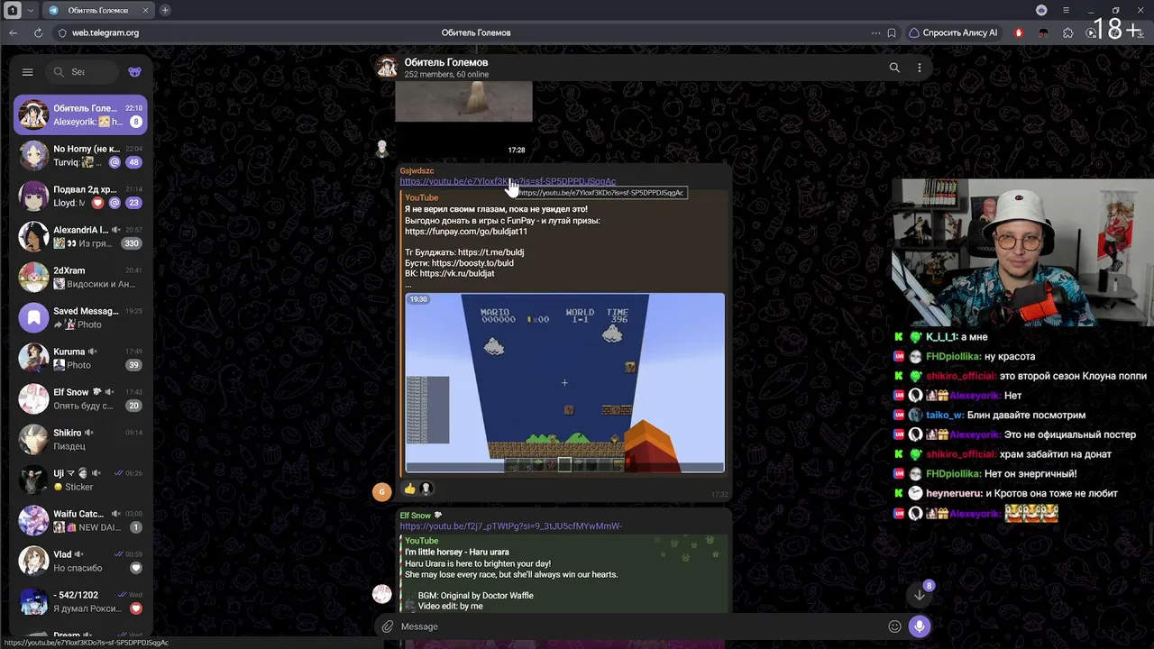Viewport: 1154px width, 649px height.
Task: Focus the Message input field
Action: pos(640,626)
